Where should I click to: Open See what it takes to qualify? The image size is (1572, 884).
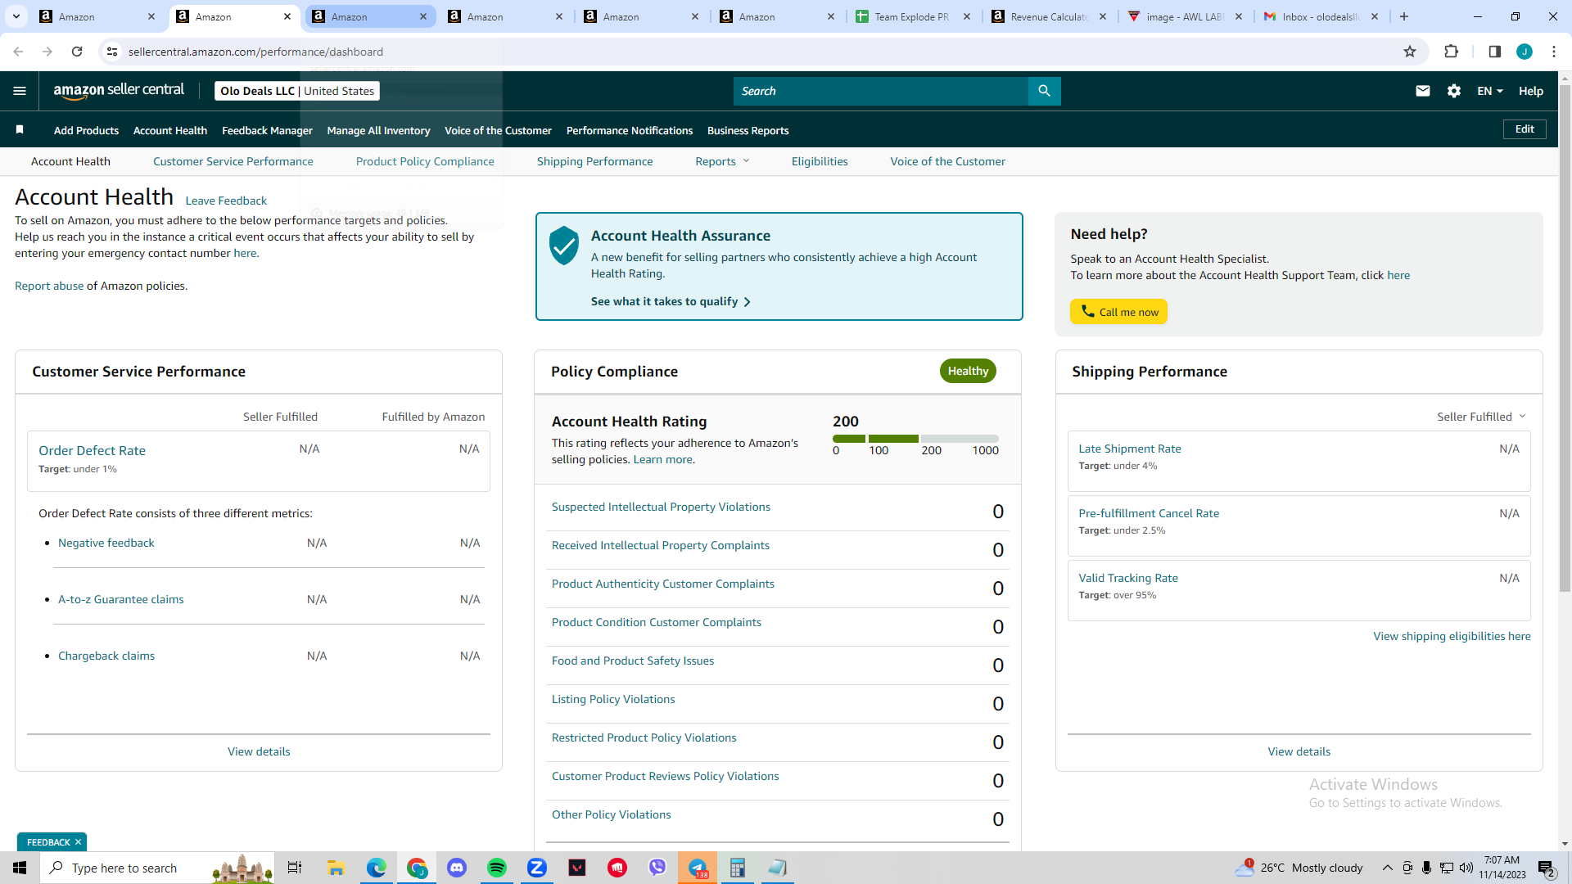pyautogui.click(x=671, y=301)
